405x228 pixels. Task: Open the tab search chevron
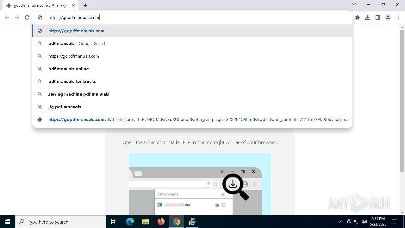(x=354, y=4)
